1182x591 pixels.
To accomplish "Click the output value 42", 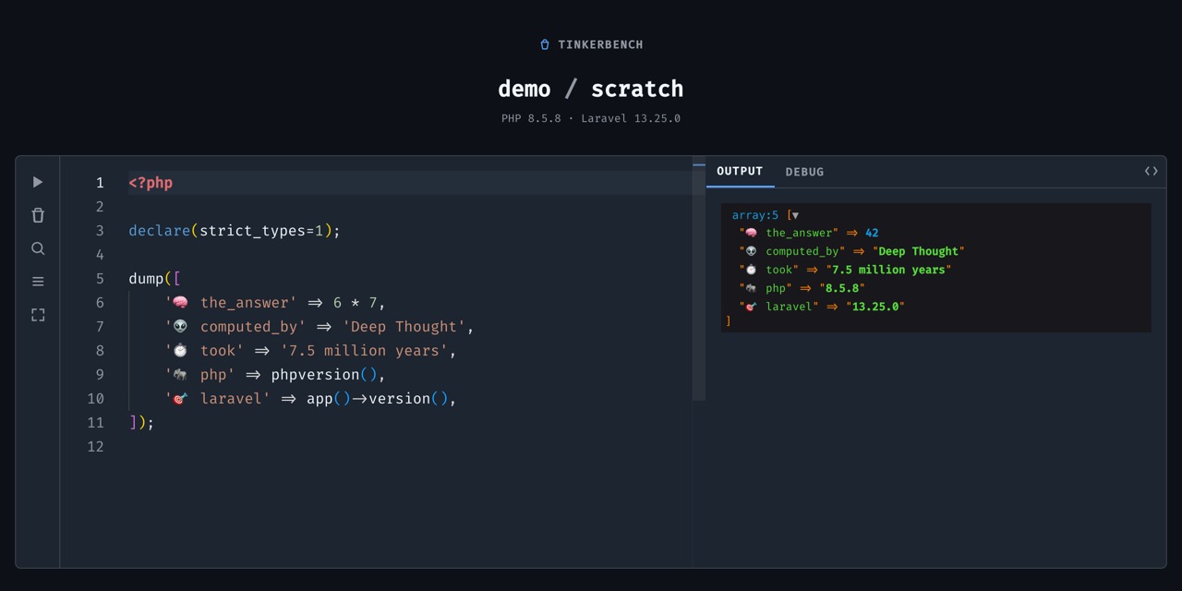I will click(x=872, y=233).
